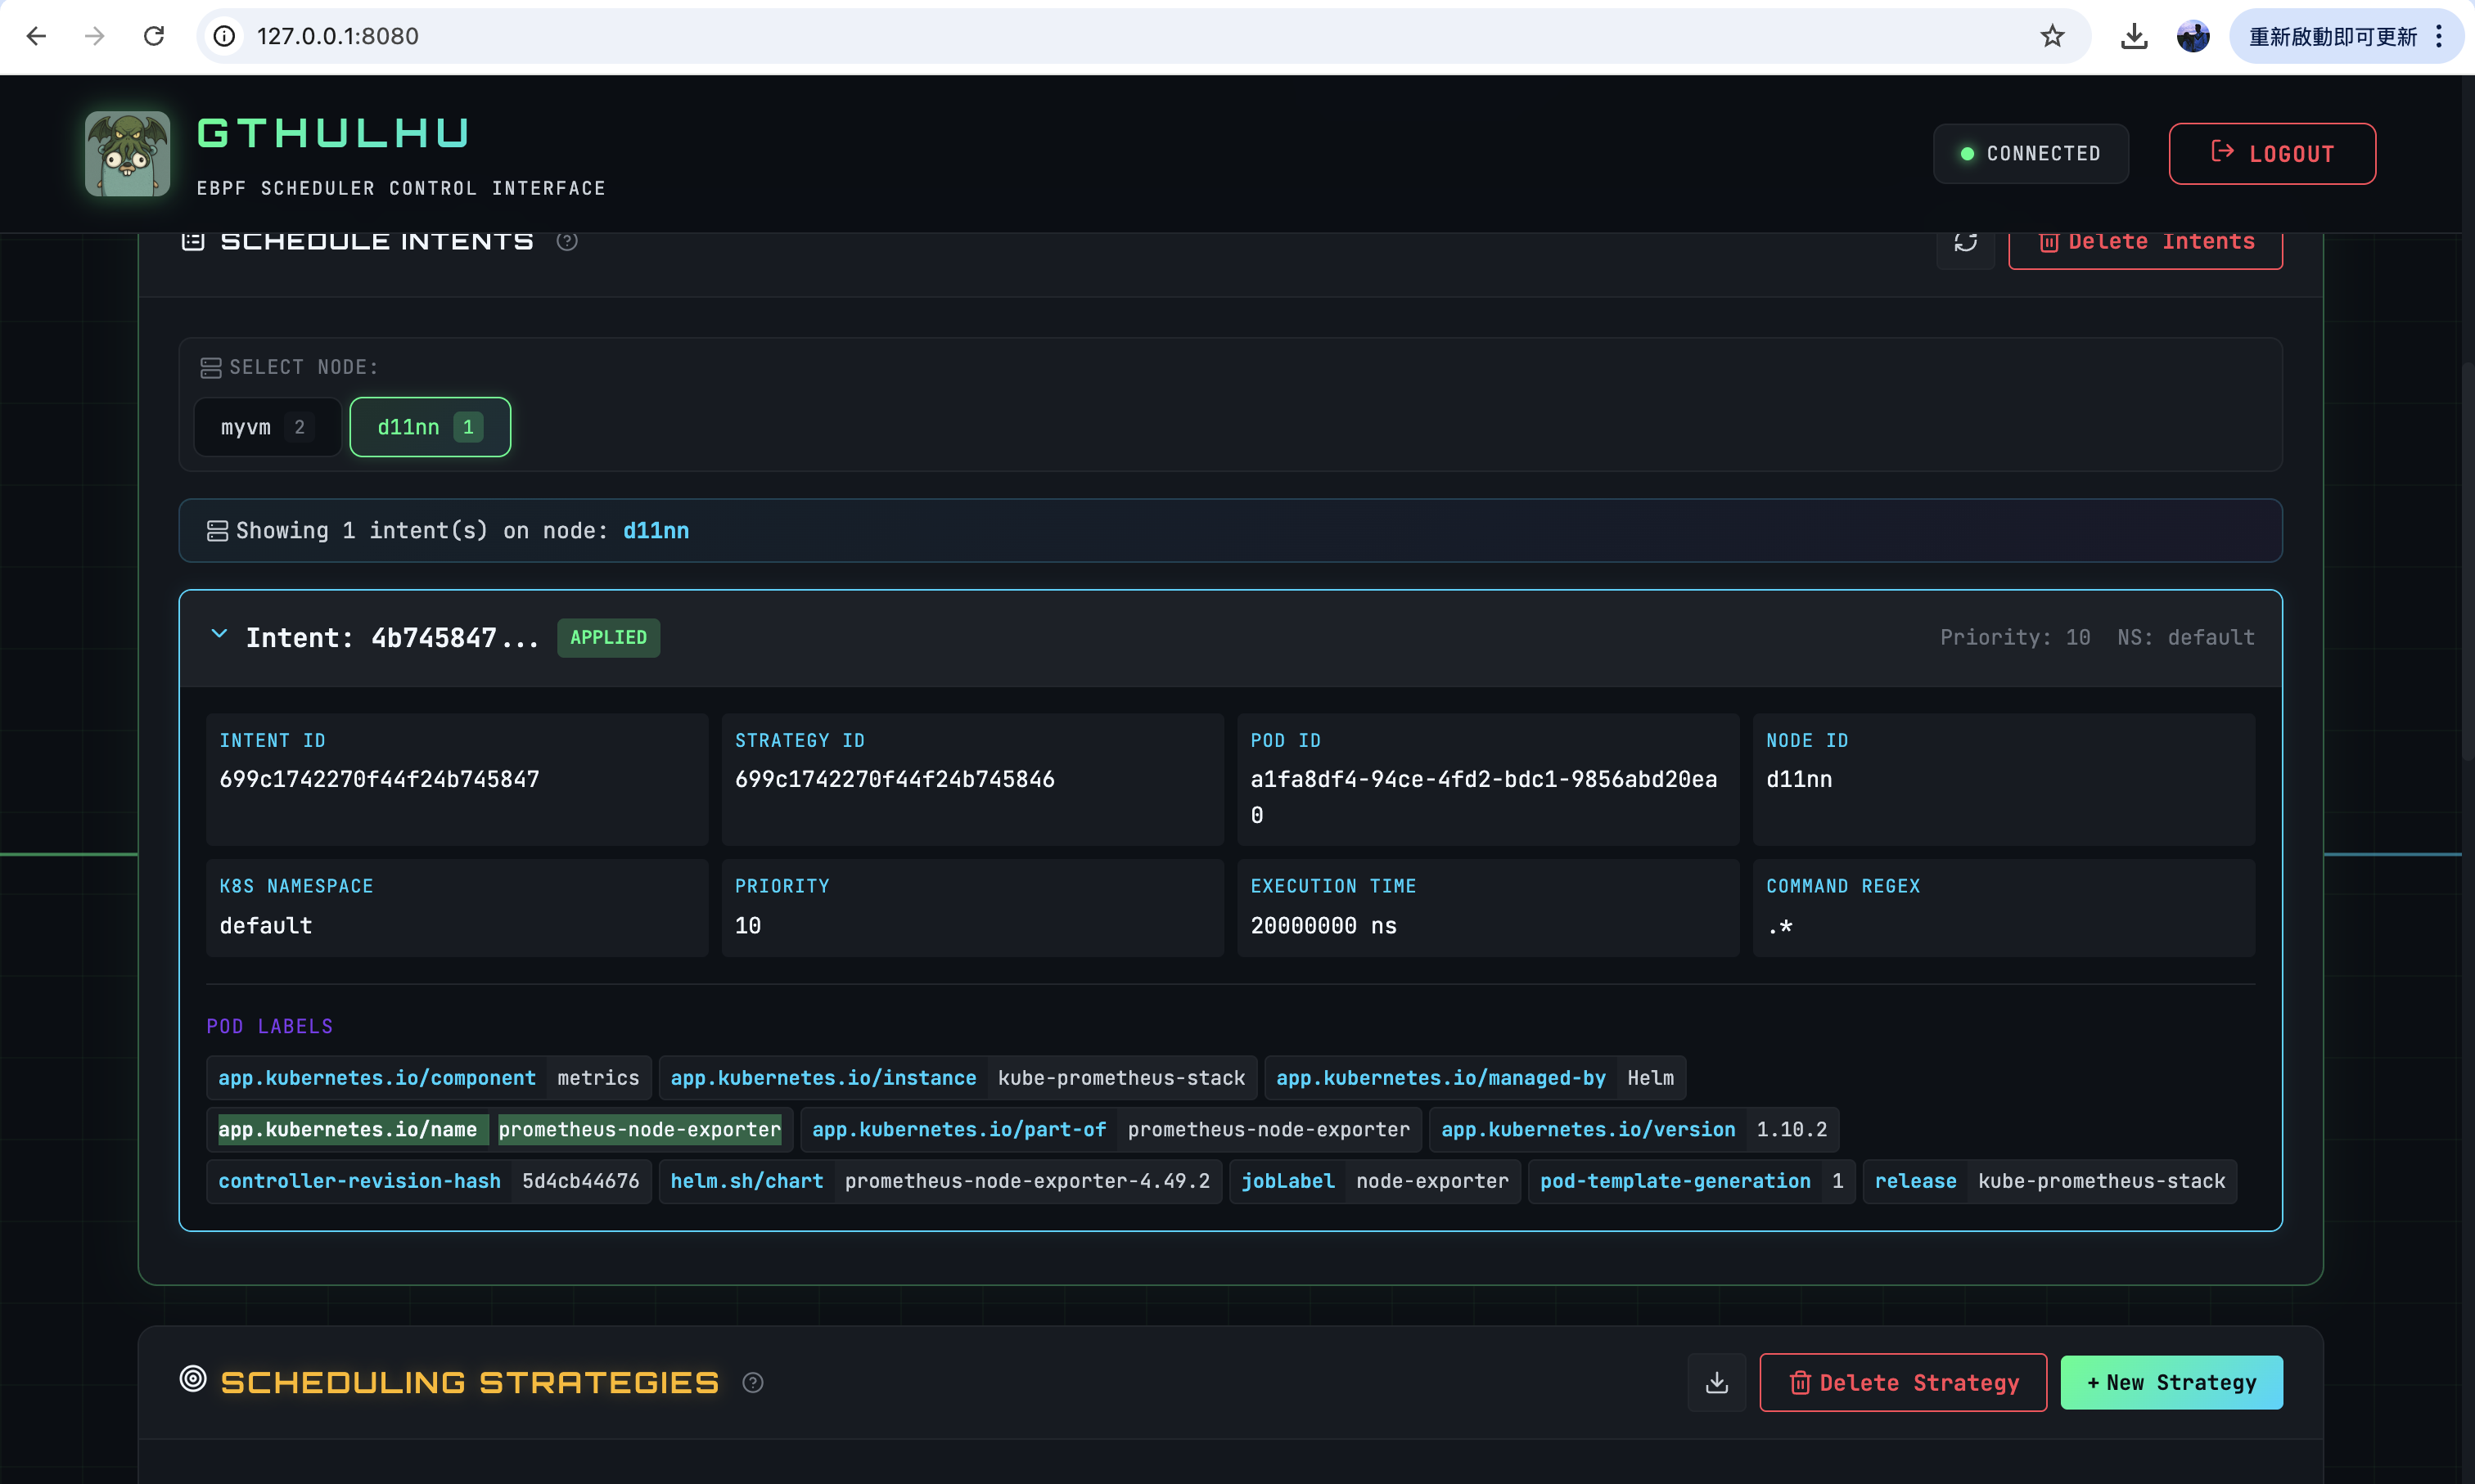Reload page with browser refresh icon

pos(154,37)
